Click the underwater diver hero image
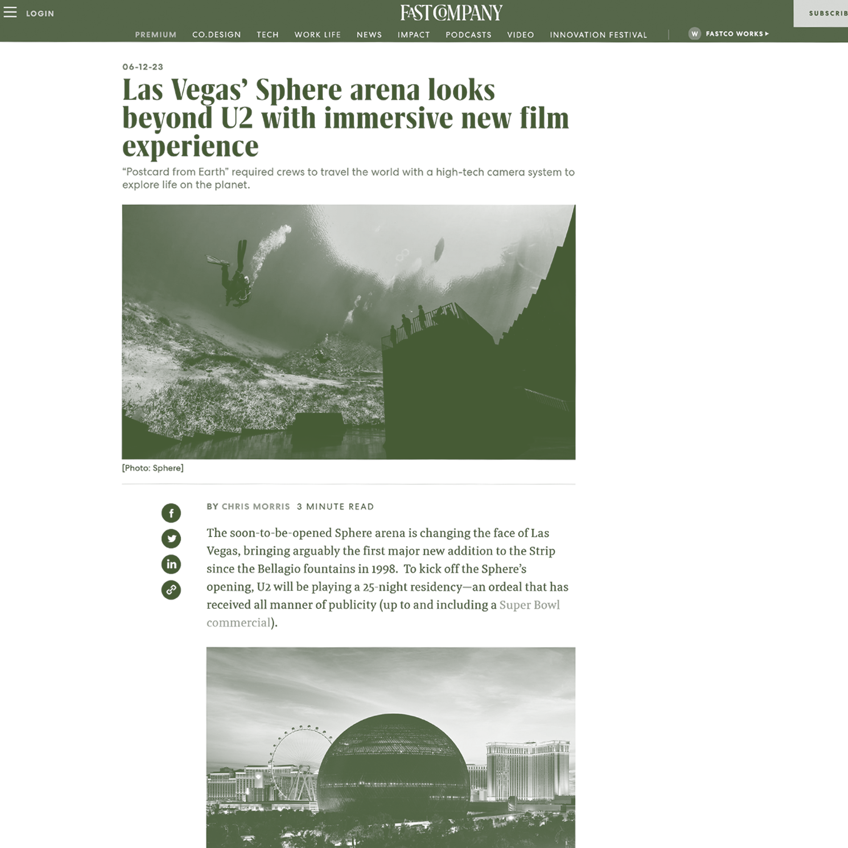Image resolution: width=848 pixels, height=848 pixels. click(x=349, y=332)
